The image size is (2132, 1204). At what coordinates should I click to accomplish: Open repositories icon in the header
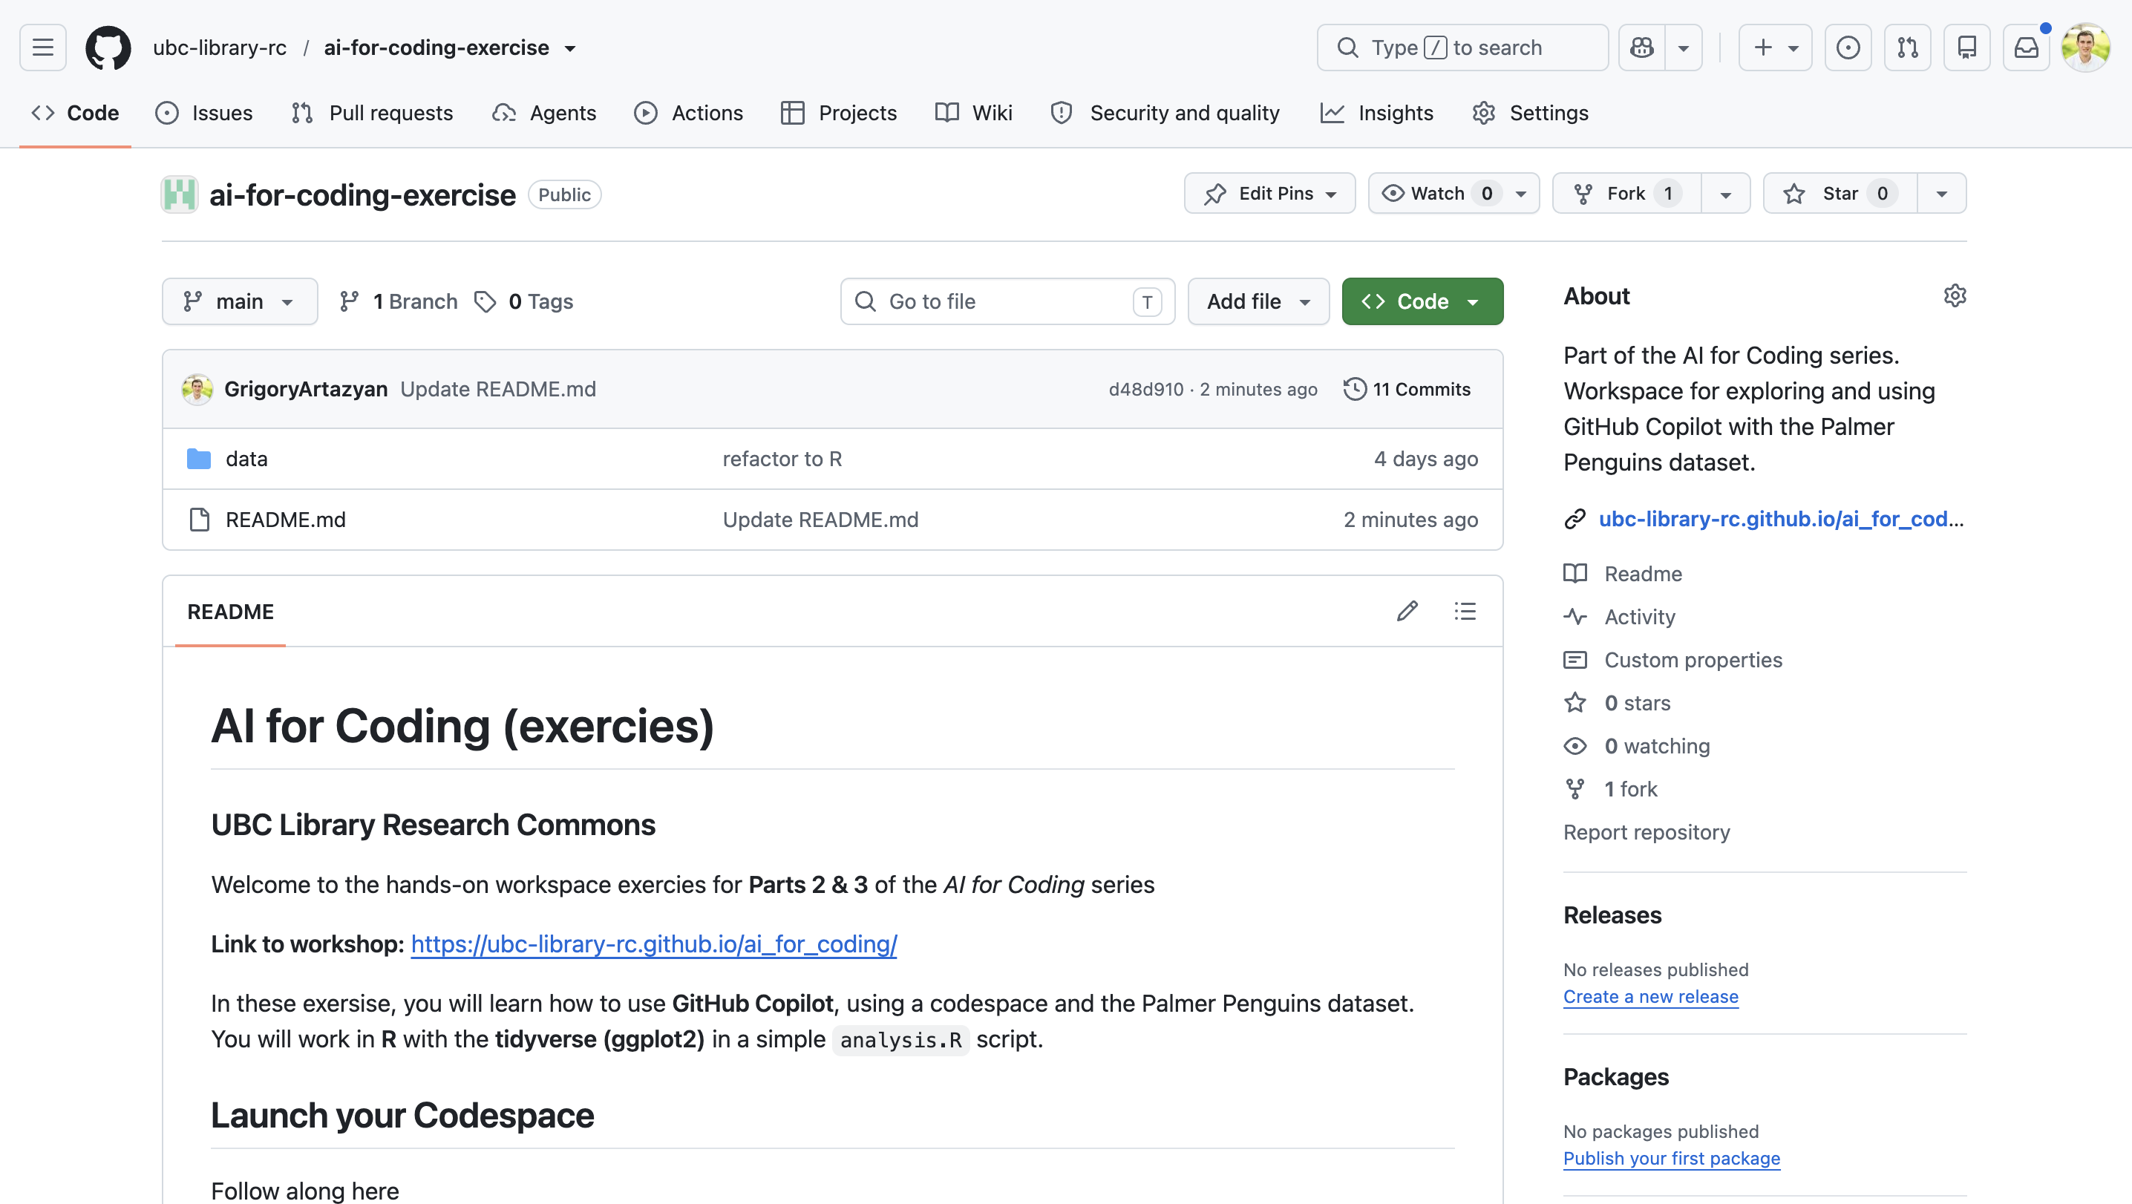tap(1967, 48)
